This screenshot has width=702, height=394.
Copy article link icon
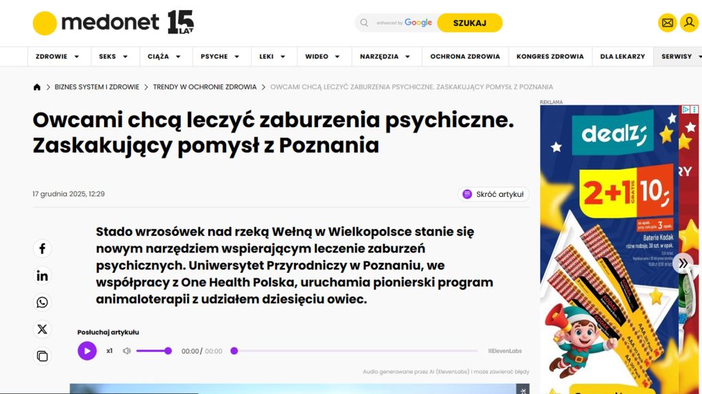pyautogui.click(x=43, y=356)
